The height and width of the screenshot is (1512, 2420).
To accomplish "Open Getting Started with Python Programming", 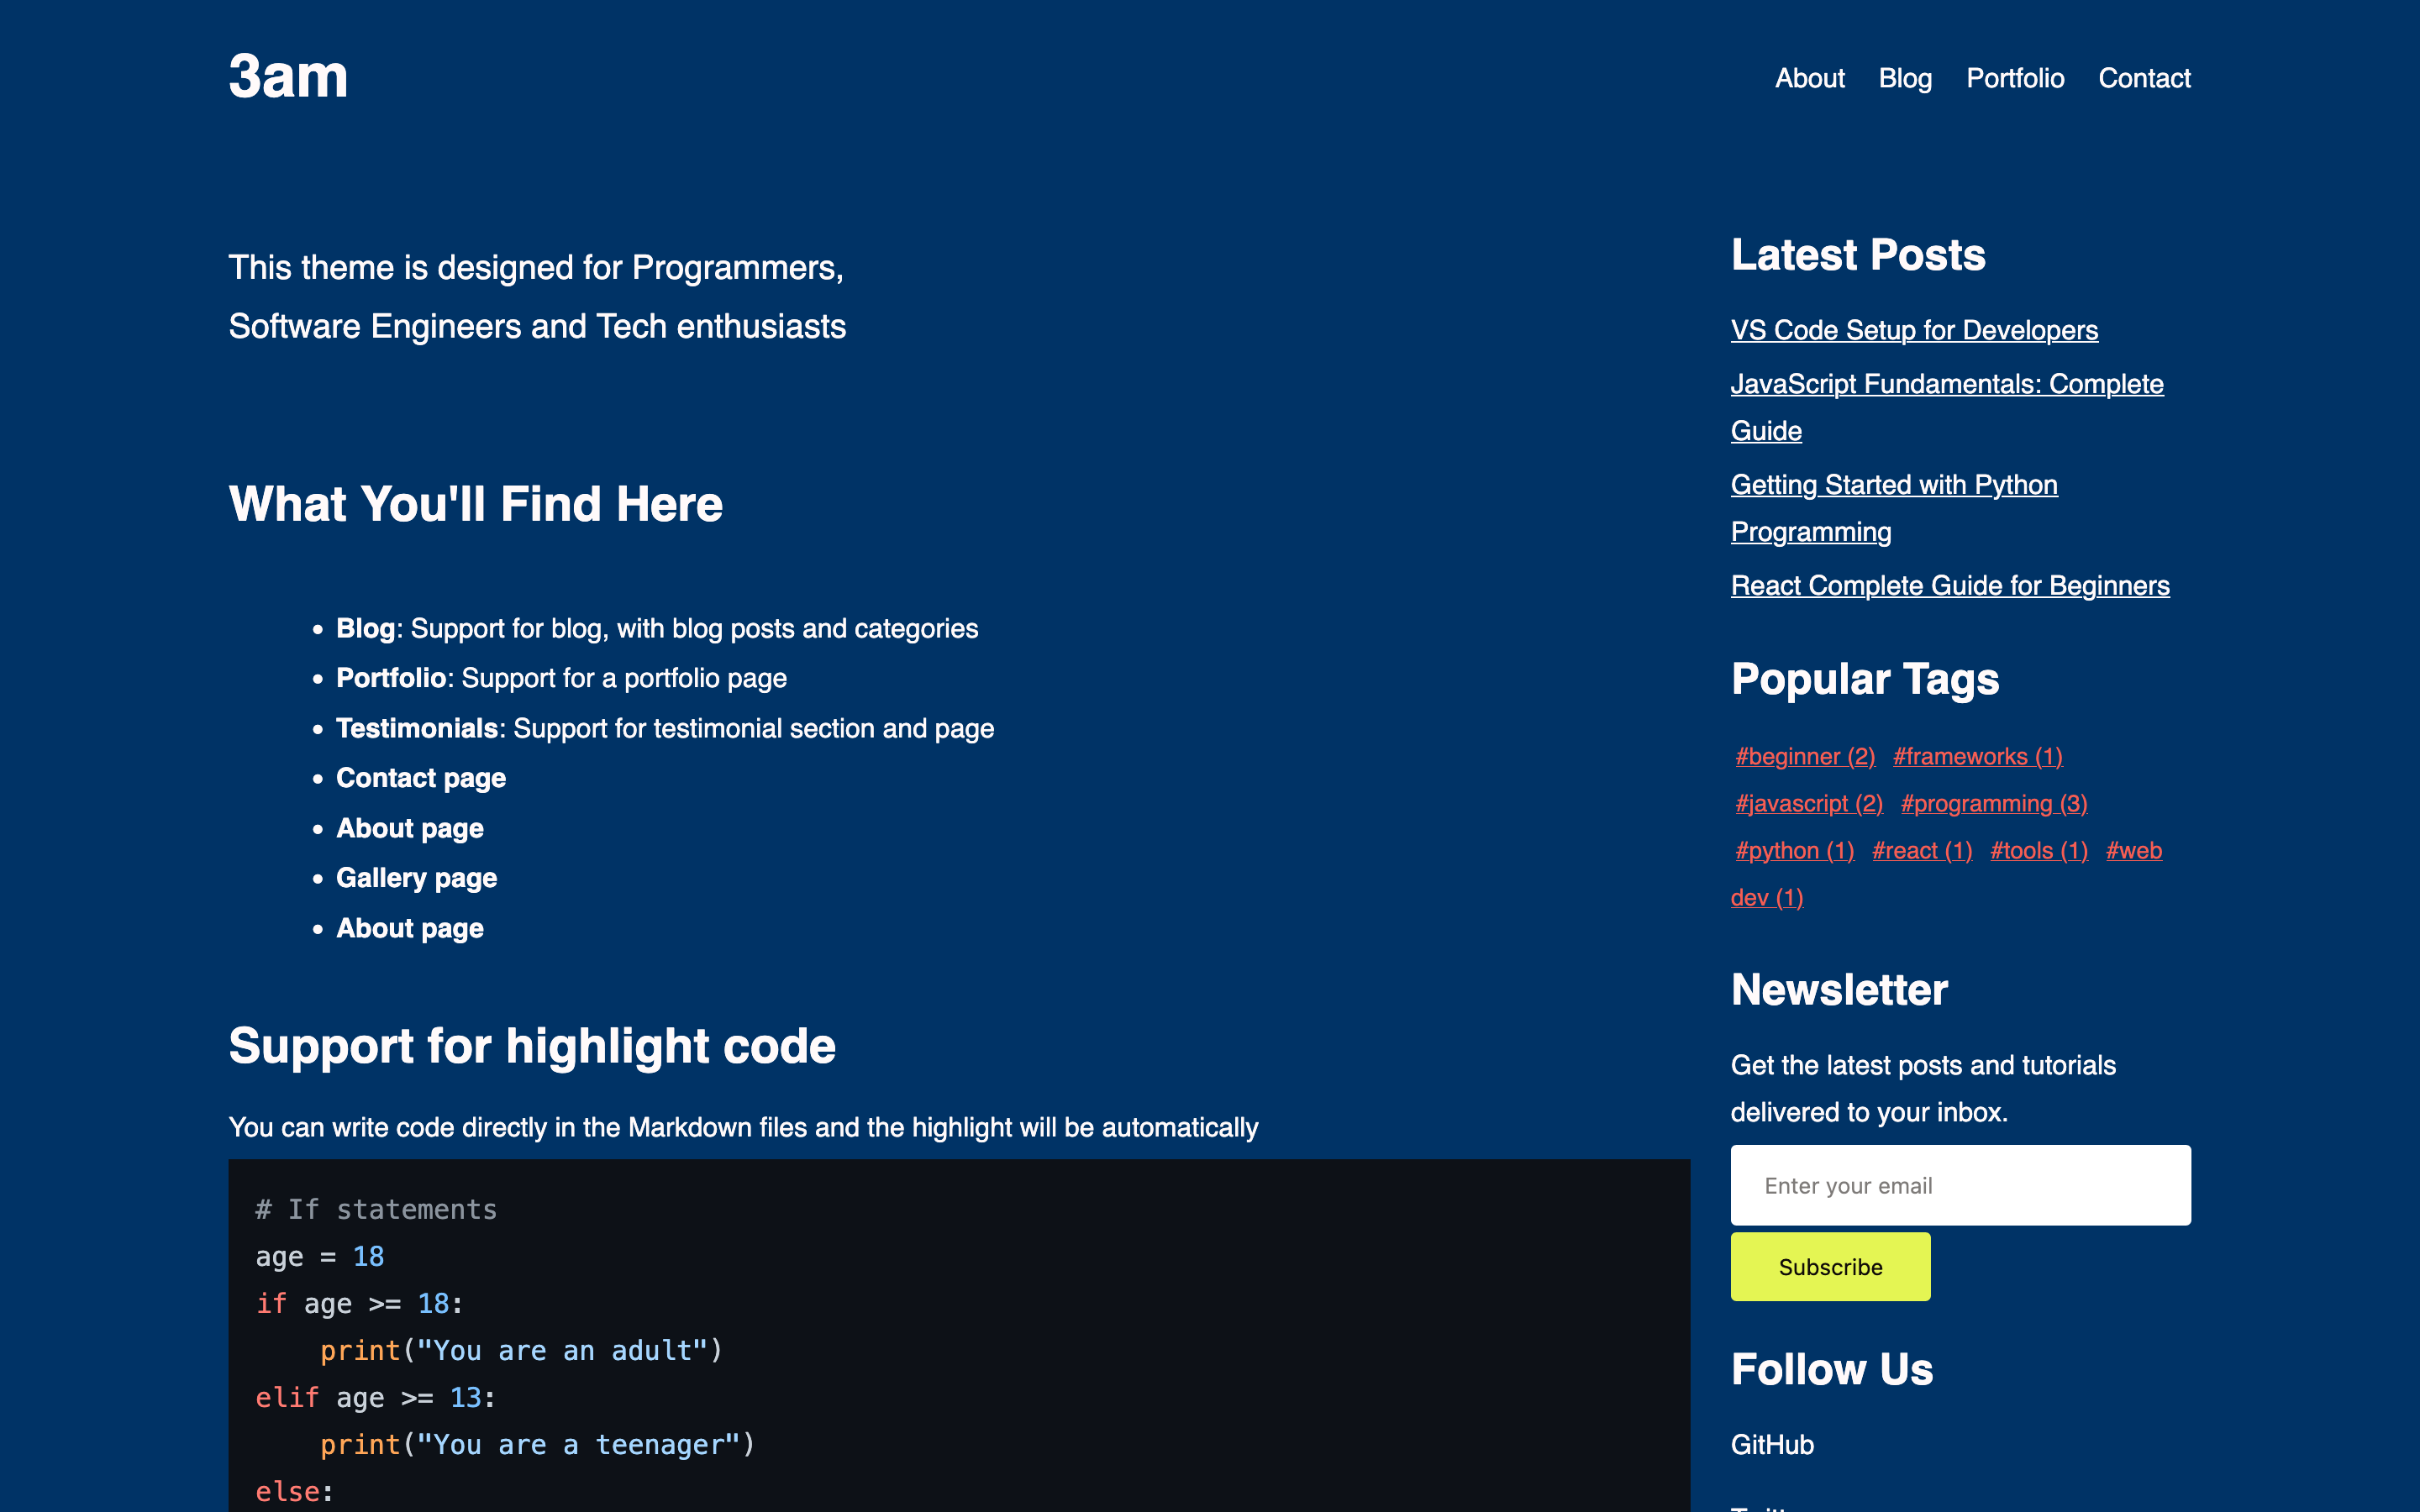I will coord(1894,484).
